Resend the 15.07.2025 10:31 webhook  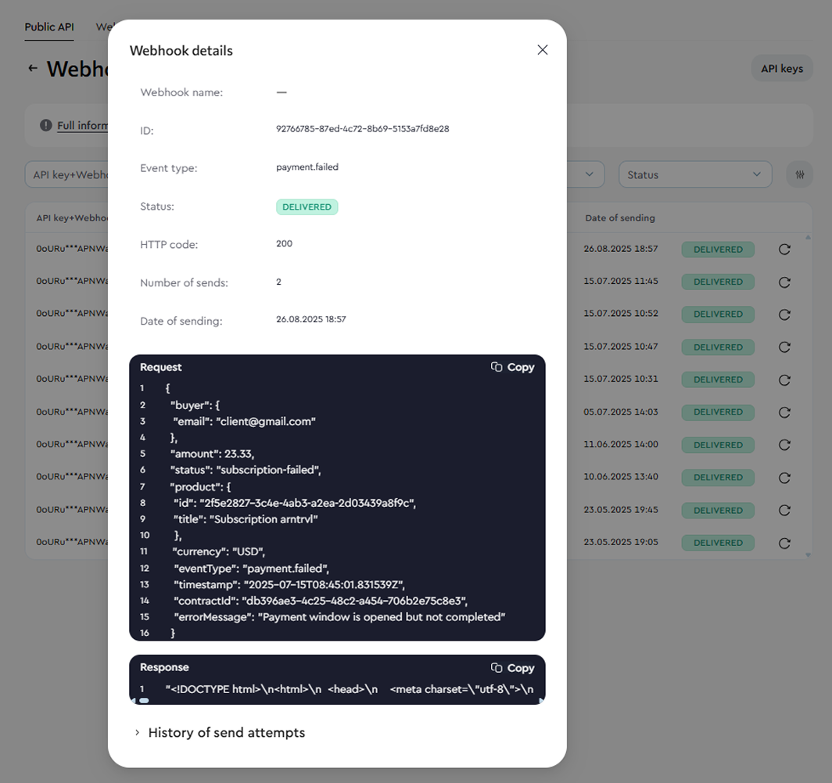point(784,380)
